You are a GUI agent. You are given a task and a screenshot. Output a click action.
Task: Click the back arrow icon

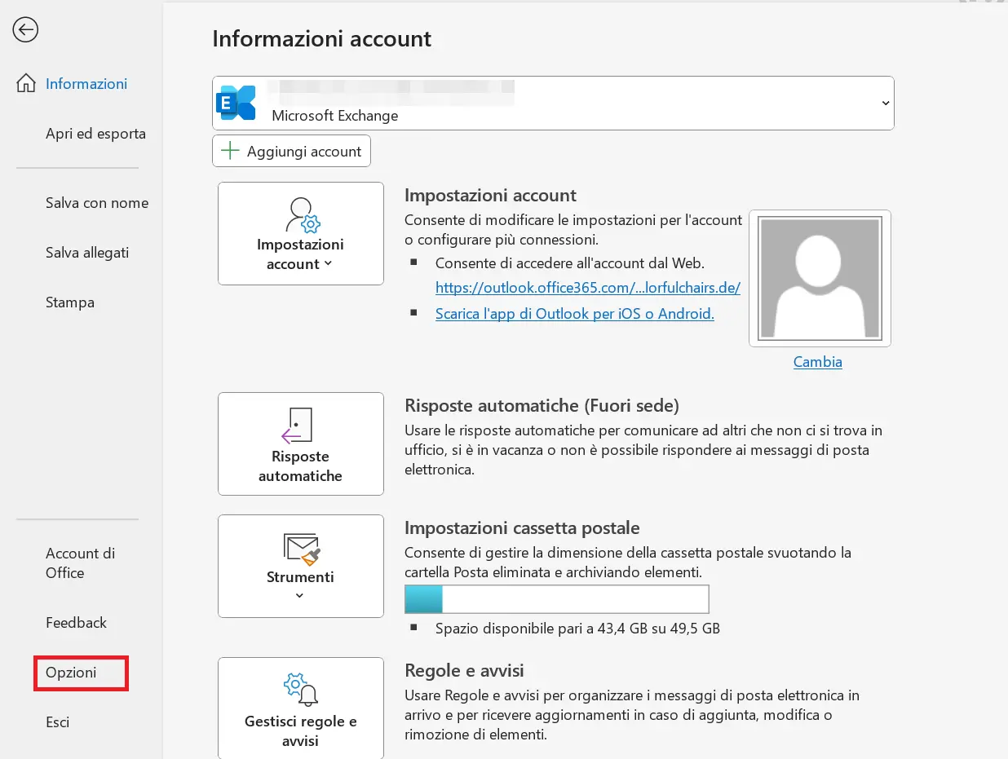tap(26, 30)
